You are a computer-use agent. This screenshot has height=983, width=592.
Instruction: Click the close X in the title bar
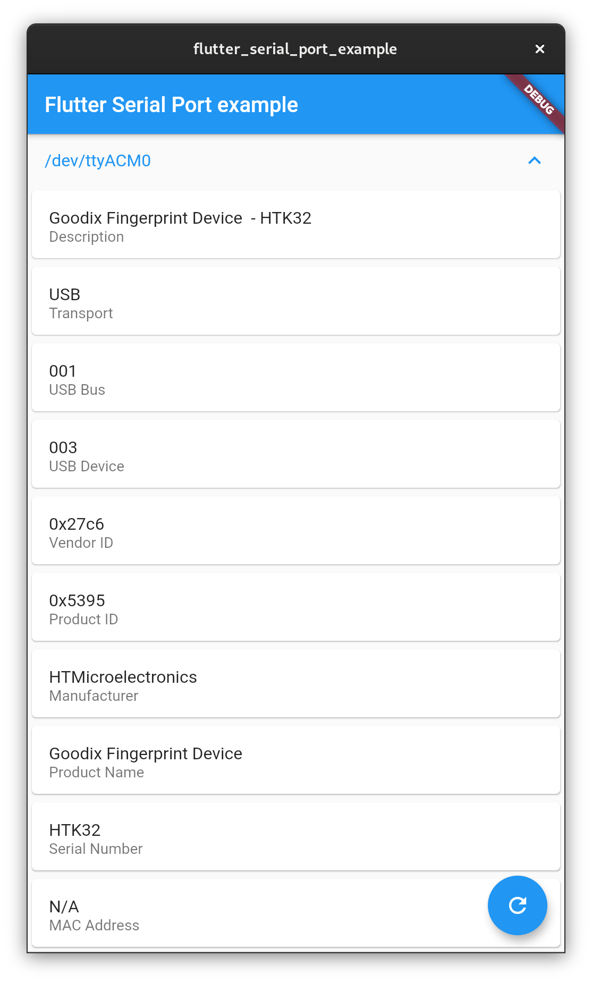pos(540,48)
